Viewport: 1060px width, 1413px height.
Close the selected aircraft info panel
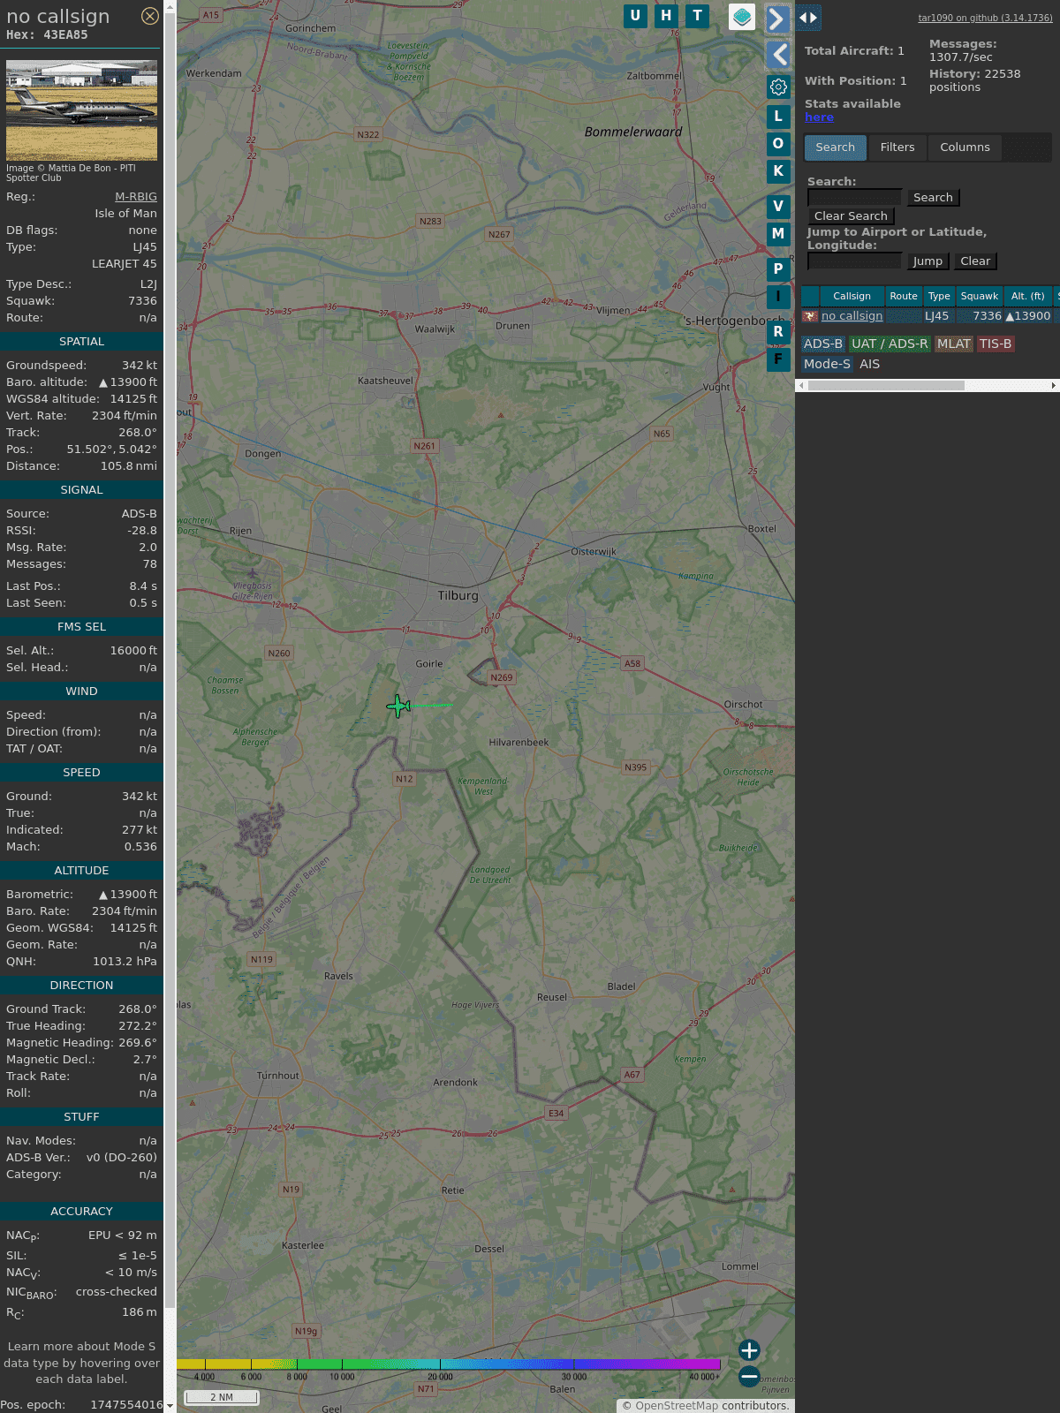150,16
